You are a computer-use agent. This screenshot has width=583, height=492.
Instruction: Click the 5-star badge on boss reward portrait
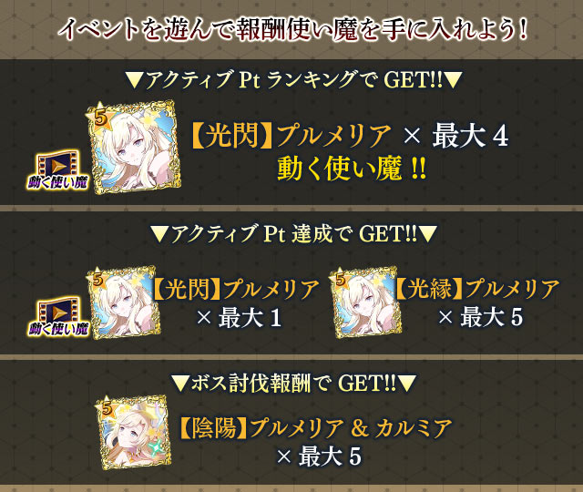(x=106, y=407)
